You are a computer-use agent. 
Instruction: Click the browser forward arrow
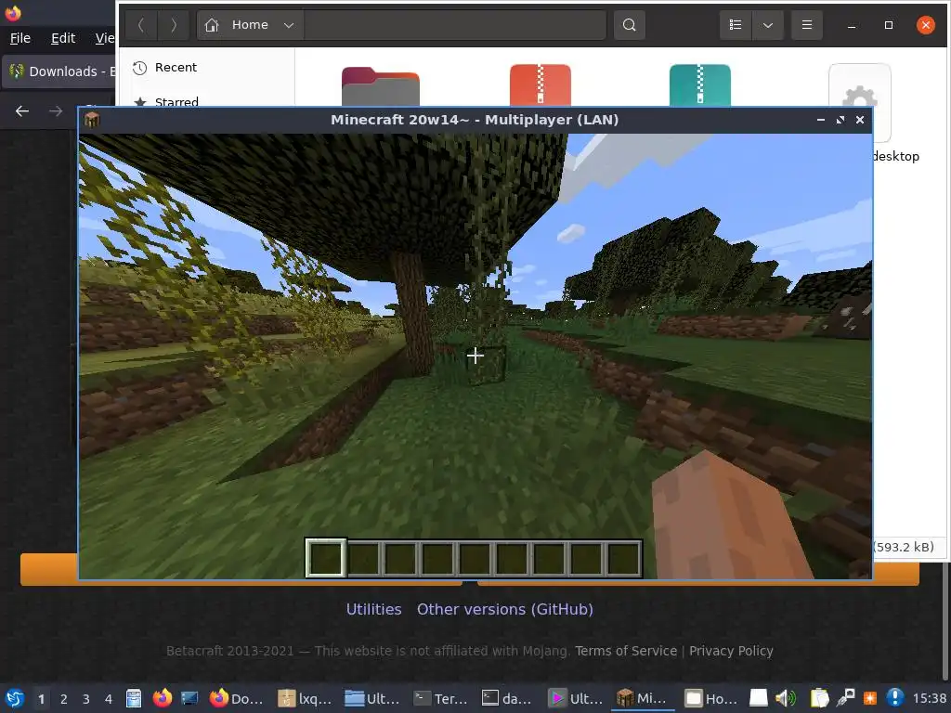point(56,111)
